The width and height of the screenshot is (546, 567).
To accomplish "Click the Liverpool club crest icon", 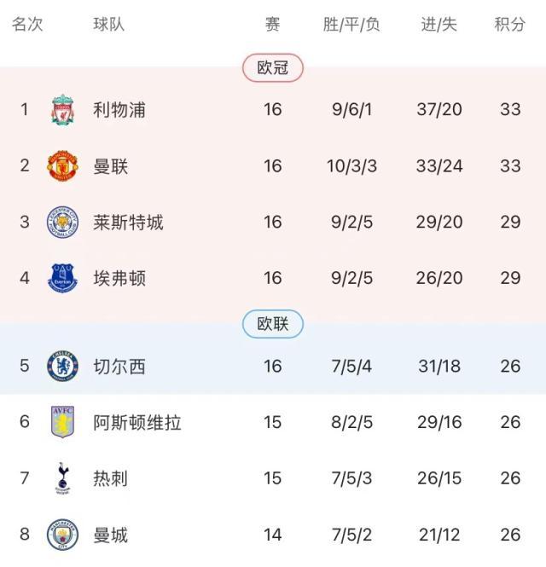I will pos(62,109).
